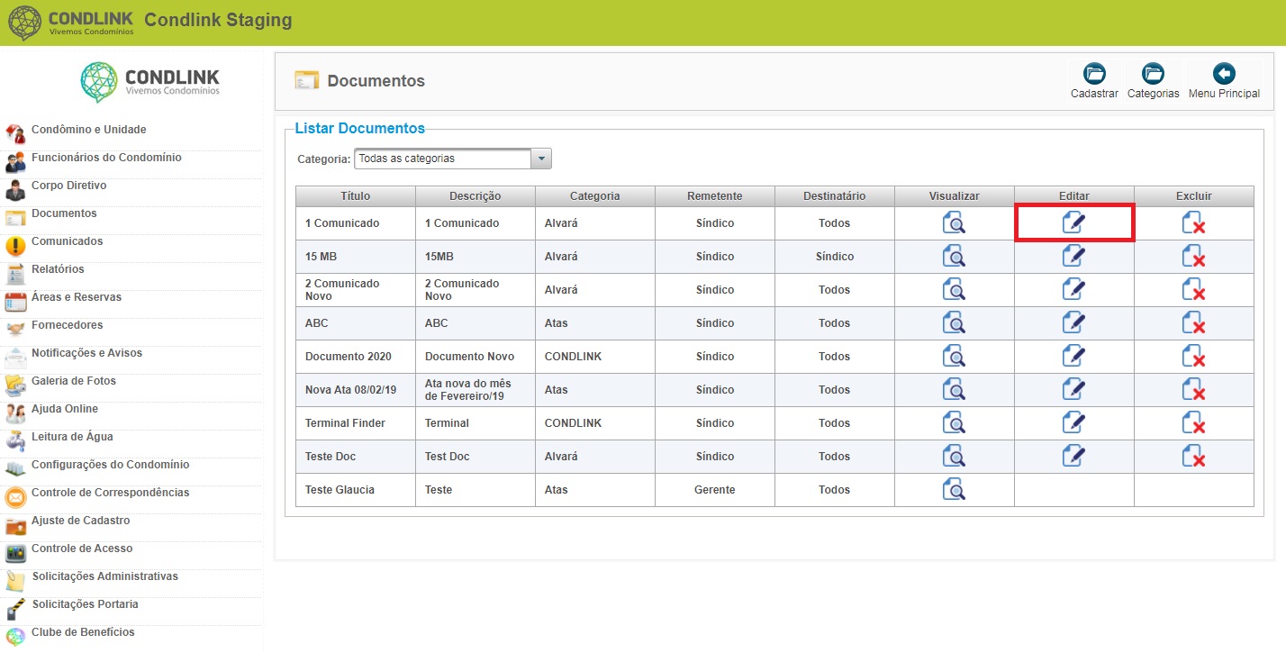This screenshot has width=1286, height=653.
Task: View the Teste Glaucia document
Action: click(954, 489)
